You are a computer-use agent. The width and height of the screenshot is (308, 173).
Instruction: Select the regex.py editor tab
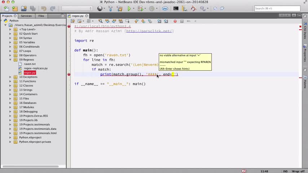coord(78,16)
